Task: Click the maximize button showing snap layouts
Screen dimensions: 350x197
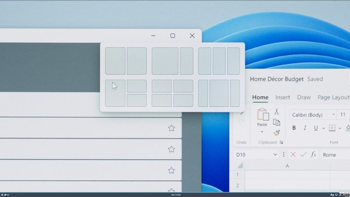Action: (x=172, y=36)
